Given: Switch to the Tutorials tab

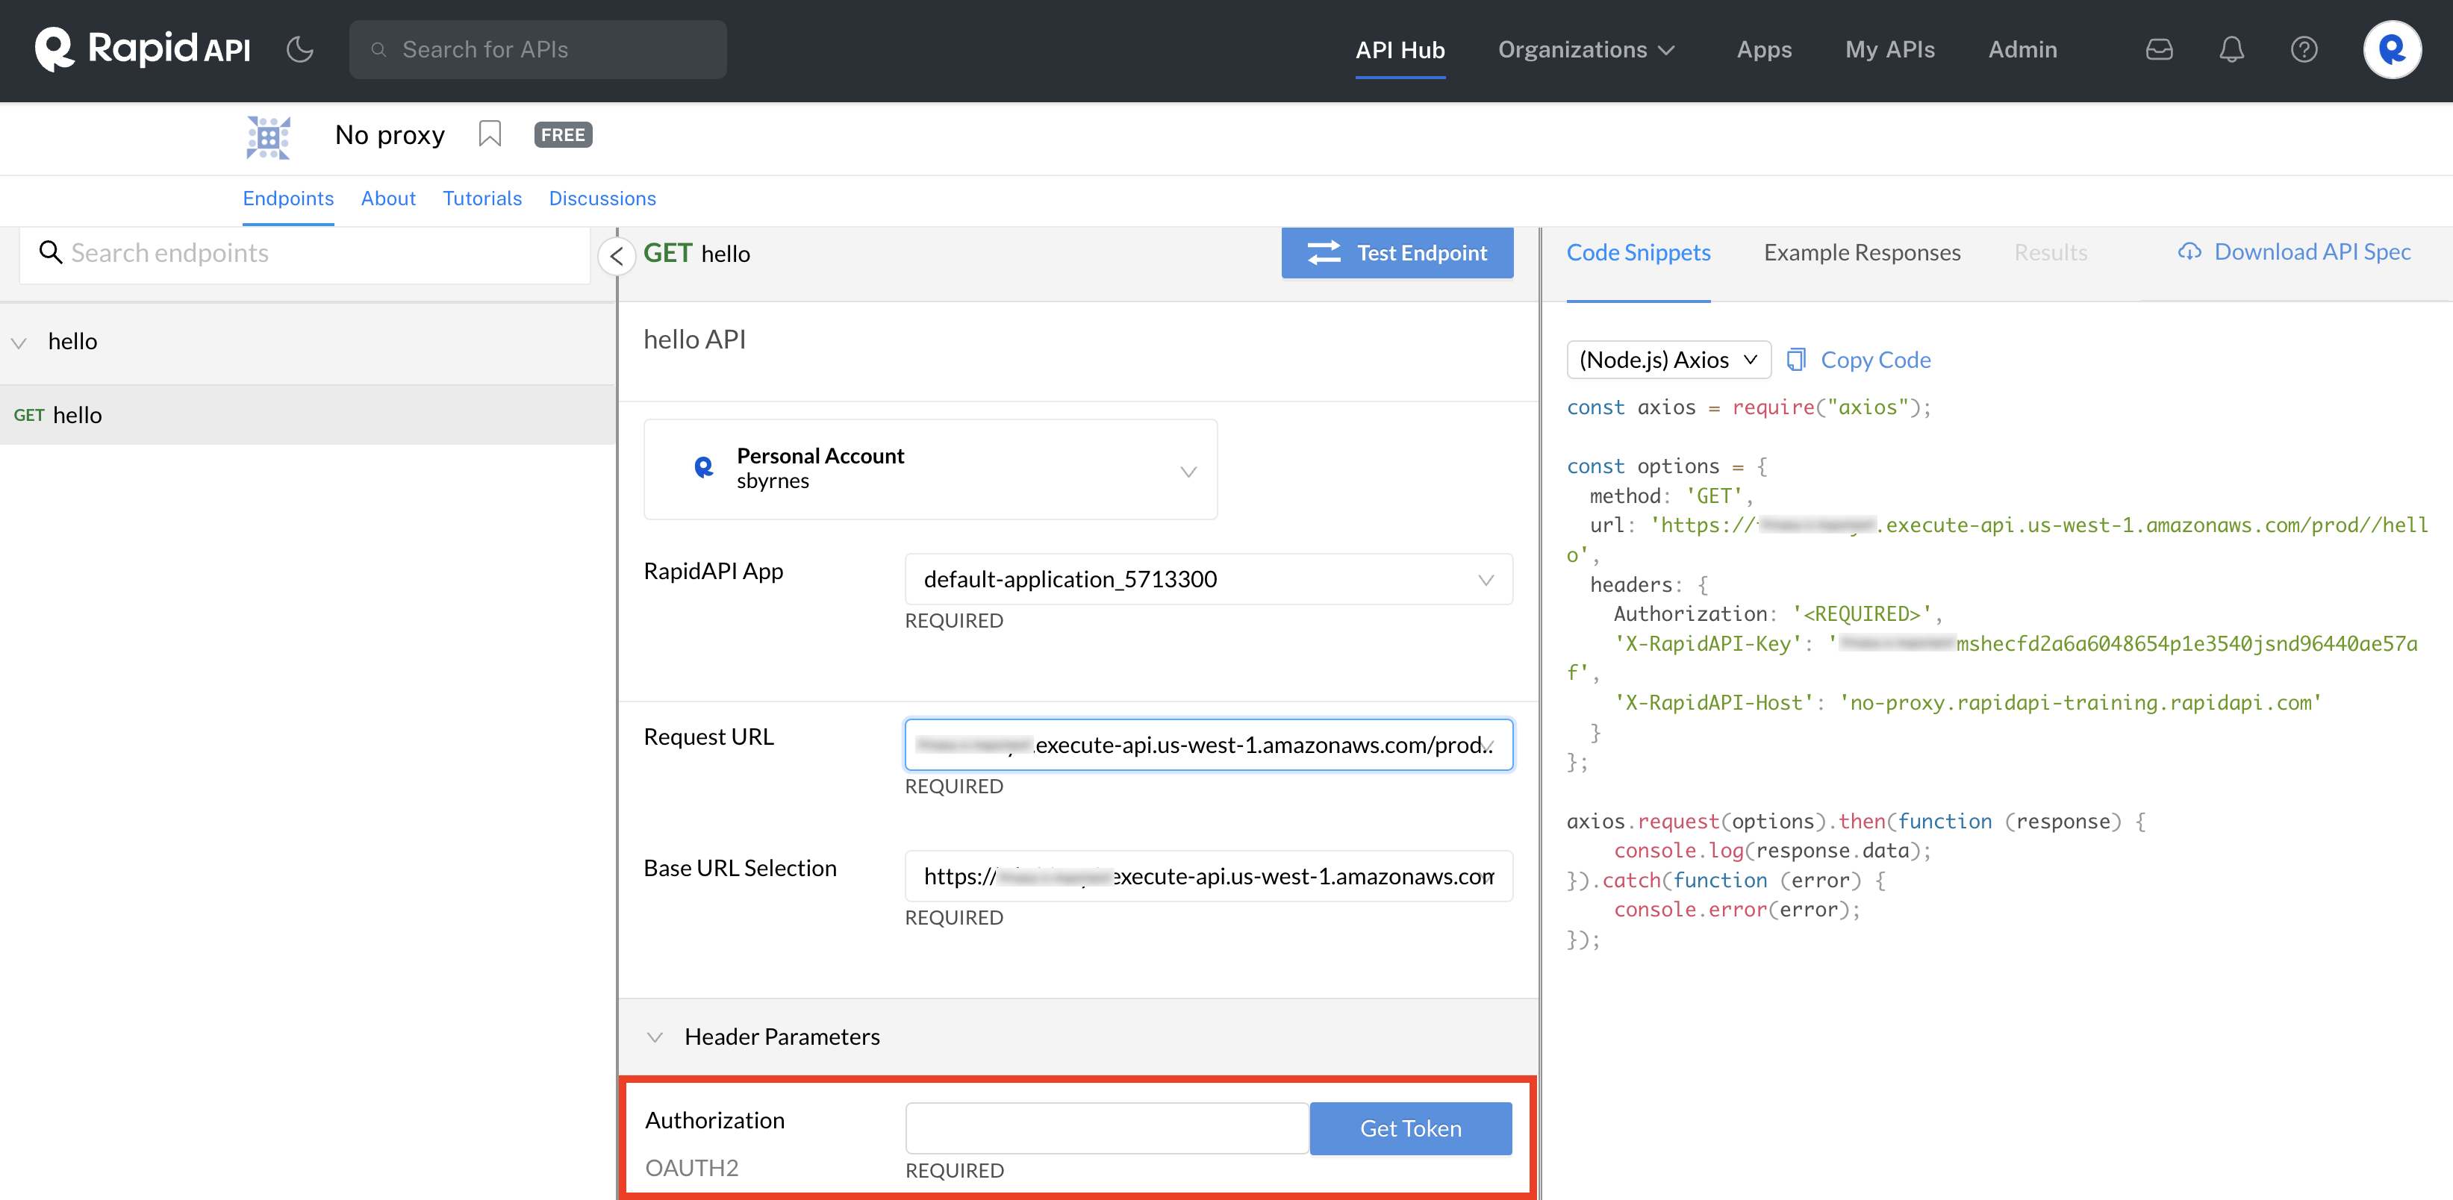Looking at the screenshot, I should [x=481, y=198].
